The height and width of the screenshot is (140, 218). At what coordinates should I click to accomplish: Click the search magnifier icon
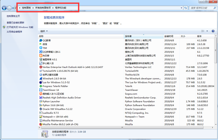point(215,8)
